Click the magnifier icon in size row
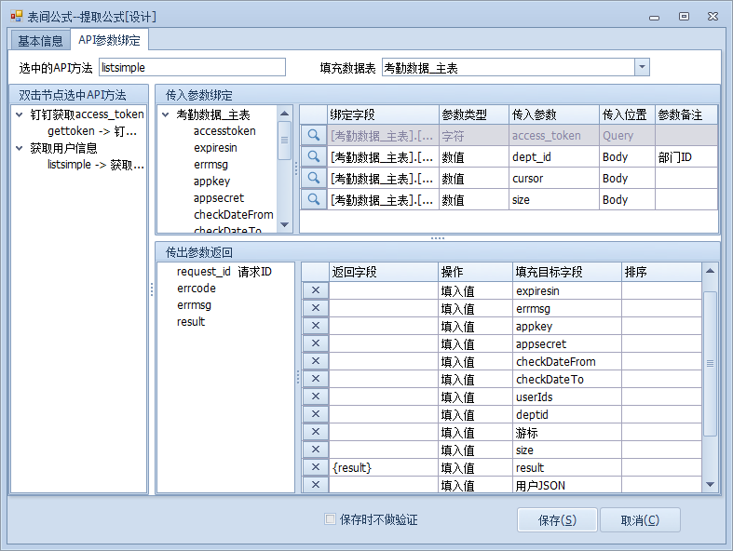733x551 pixels. (x=314, y=200)
